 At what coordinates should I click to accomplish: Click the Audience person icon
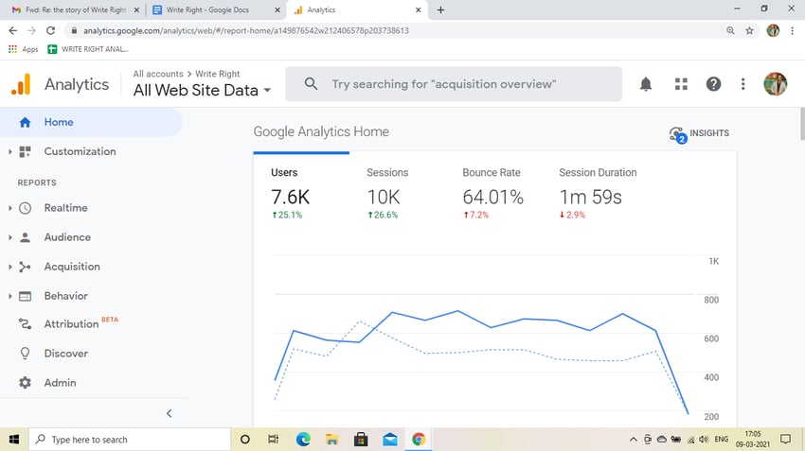tap(25, 237)
